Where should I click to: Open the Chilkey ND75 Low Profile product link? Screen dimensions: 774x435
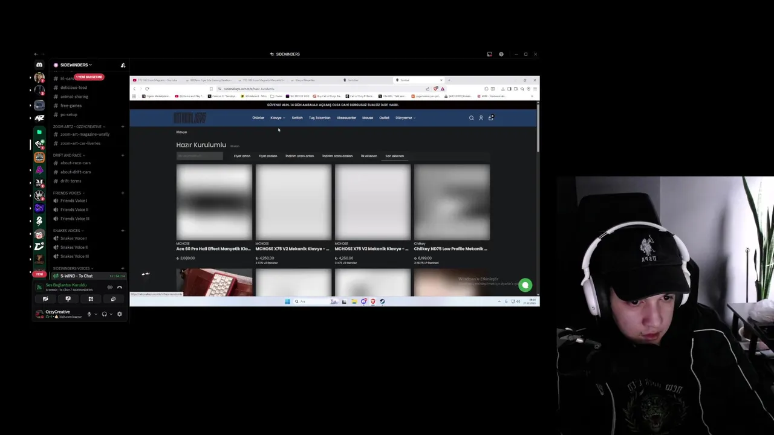pos(450,249)
